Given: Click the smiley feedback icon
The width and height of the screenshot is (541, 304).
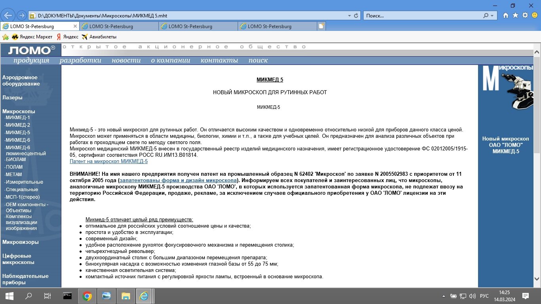Looking at the screenshot, I should 535,15.
